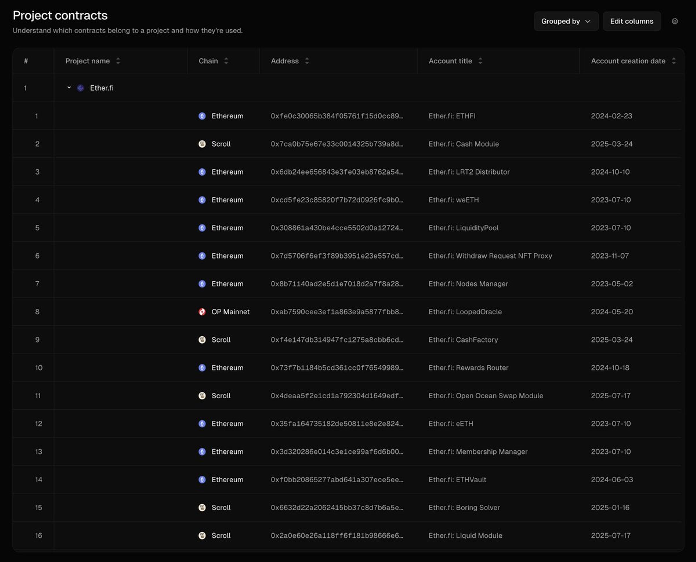Click the Ethereum icon in the weETH row
Screen dimensions: 696x562
pyautogui.click(x=202, y=200)
